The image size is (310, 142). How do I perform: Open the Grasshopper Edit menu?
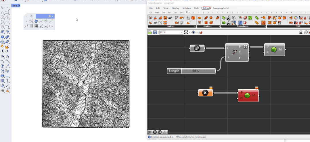[158, 8]
